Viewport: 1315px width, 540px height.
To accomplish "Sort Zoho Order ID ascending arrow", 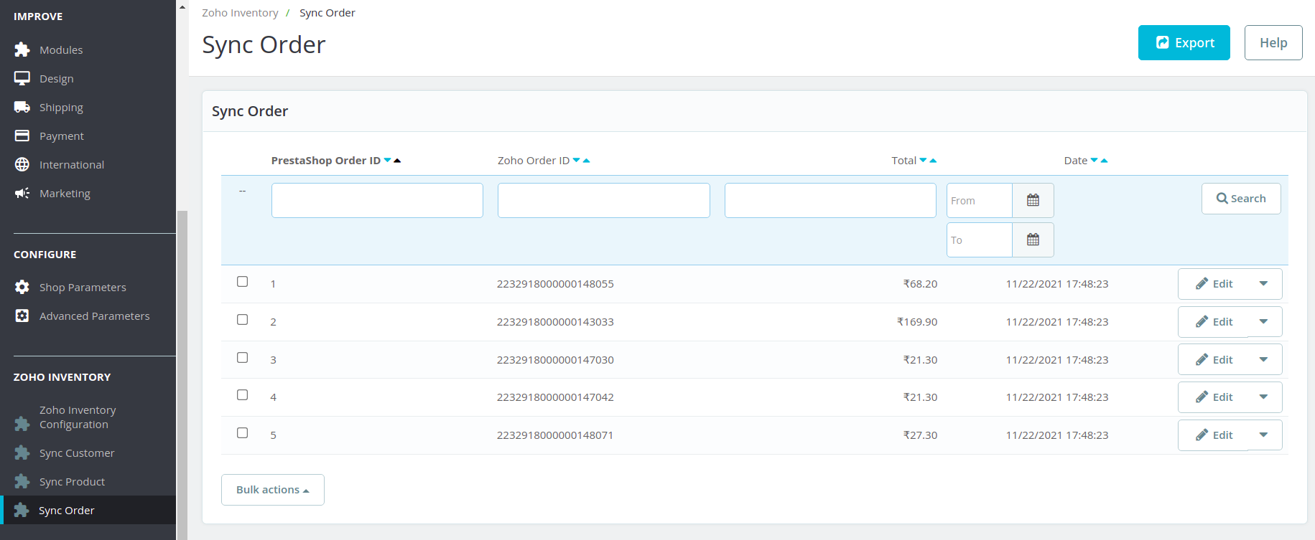I will [586, 160].
